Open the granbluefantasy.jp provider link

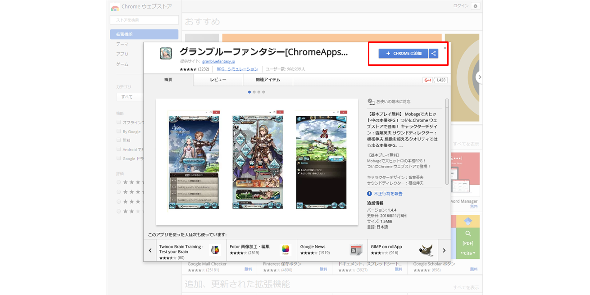pos(218,61)
